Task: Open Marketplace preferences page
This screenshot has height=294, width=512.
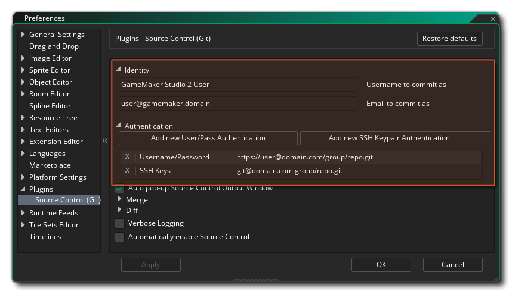Action: click(x=50, y=165)
